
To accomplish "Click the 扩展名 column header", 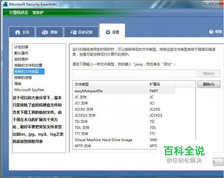I will click(162, 85).
